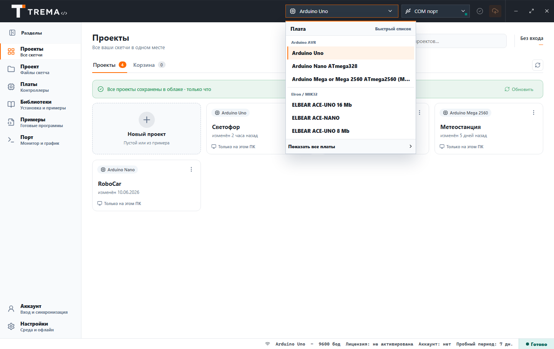This screenshot has height=349, width=554.
Task: Click the TREMA logo
Action: (39, 12)
